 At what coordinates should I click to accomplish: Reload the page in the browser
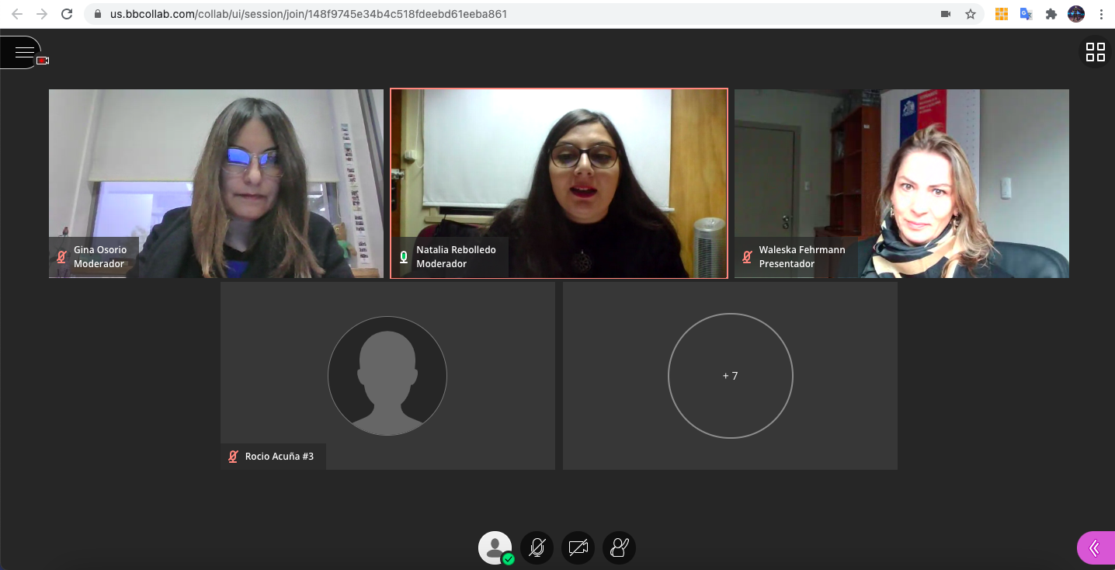click(x=67, y=14)
